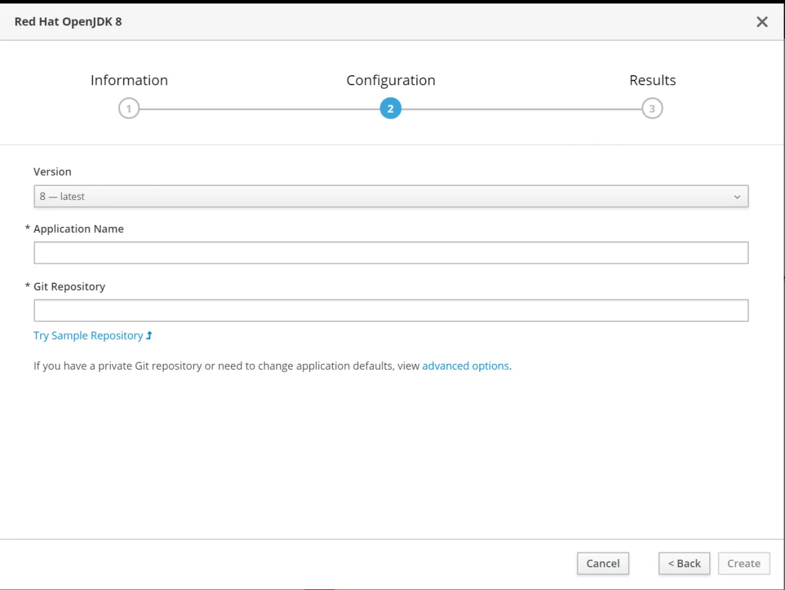The height and width of the screenshot is (590, 785).
Task: Click the Cancel button
Action: click(x=603, y=563)
